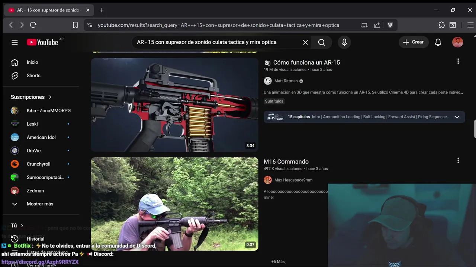Viewport: 476px width, 267px height.
Task: Open options menu for Cómo funciona un AR-15
Action: coord(458,61)
